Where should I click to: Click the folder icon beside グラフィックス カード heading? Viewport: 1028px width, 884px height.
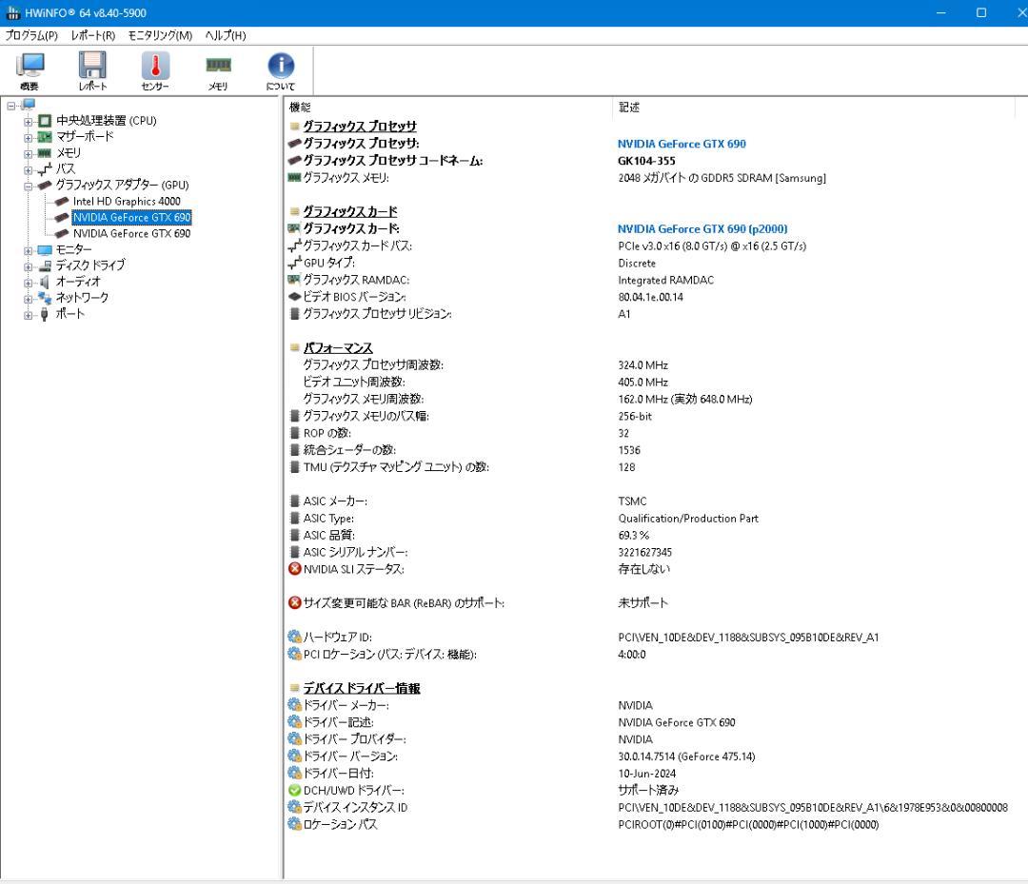pyautogui.click(x=295, y=211)
